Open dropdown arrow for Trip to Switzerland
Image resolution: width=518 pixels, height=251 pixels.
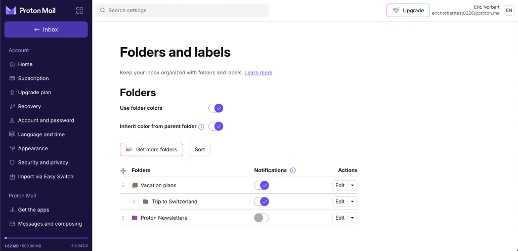(x=353, y=201)
